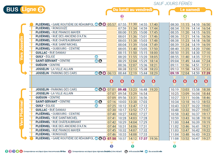This screenshot has width=213, height=154.
Task: Click the 08:30 Saturday first departure
Action: [x=175, y=24]
